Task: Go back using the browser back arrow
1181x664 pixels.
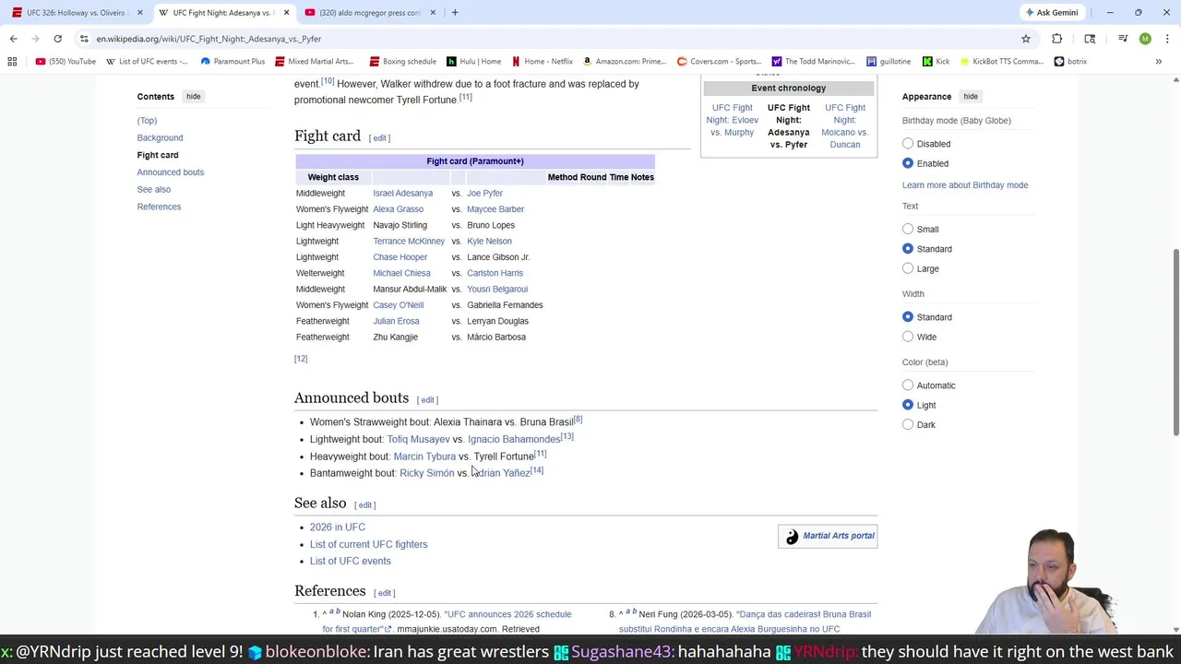Action: 13,39
